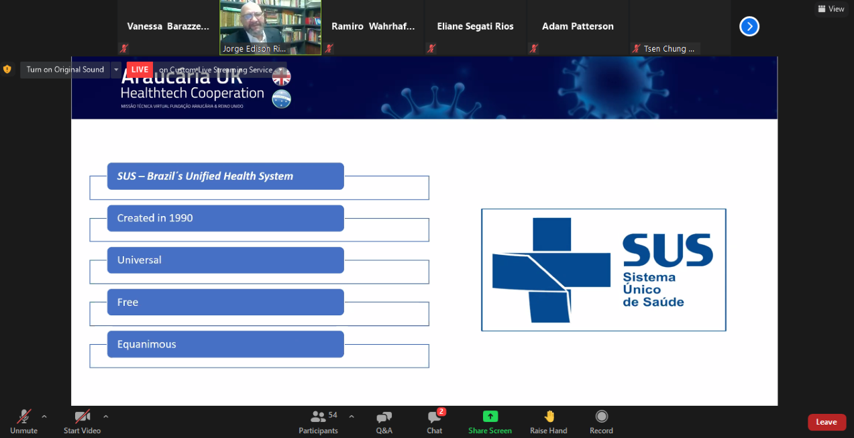Start the video camera
854x438 pixels.
tap(82, 422)
